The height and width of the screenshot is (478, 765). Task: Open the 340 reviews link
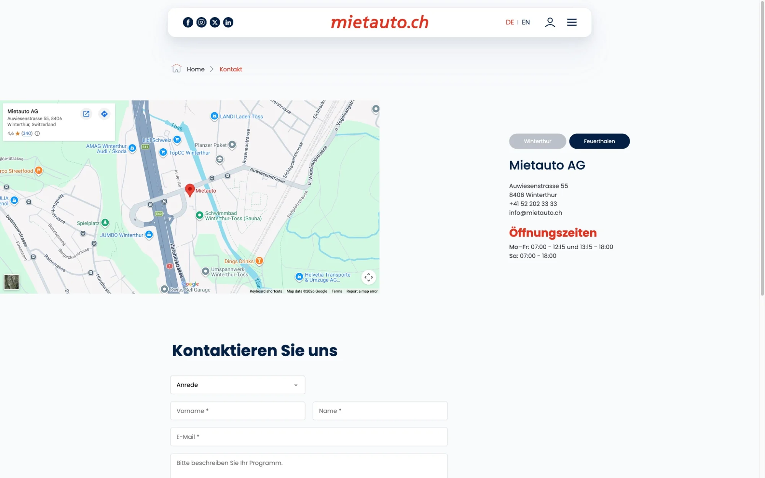point(27,133)
